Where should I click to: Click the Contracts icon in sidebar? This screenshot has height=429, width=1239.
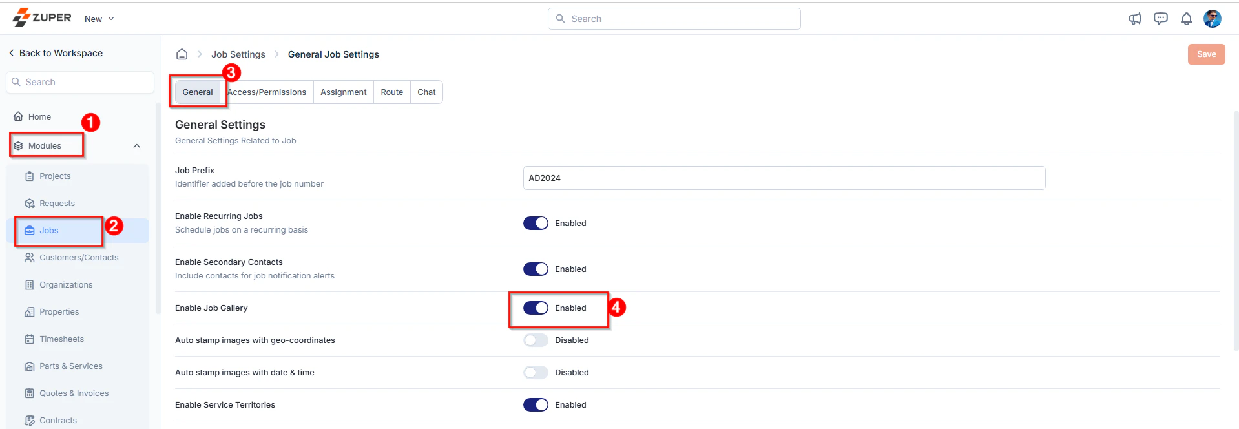pyautogui.click(x=29, y=421)
